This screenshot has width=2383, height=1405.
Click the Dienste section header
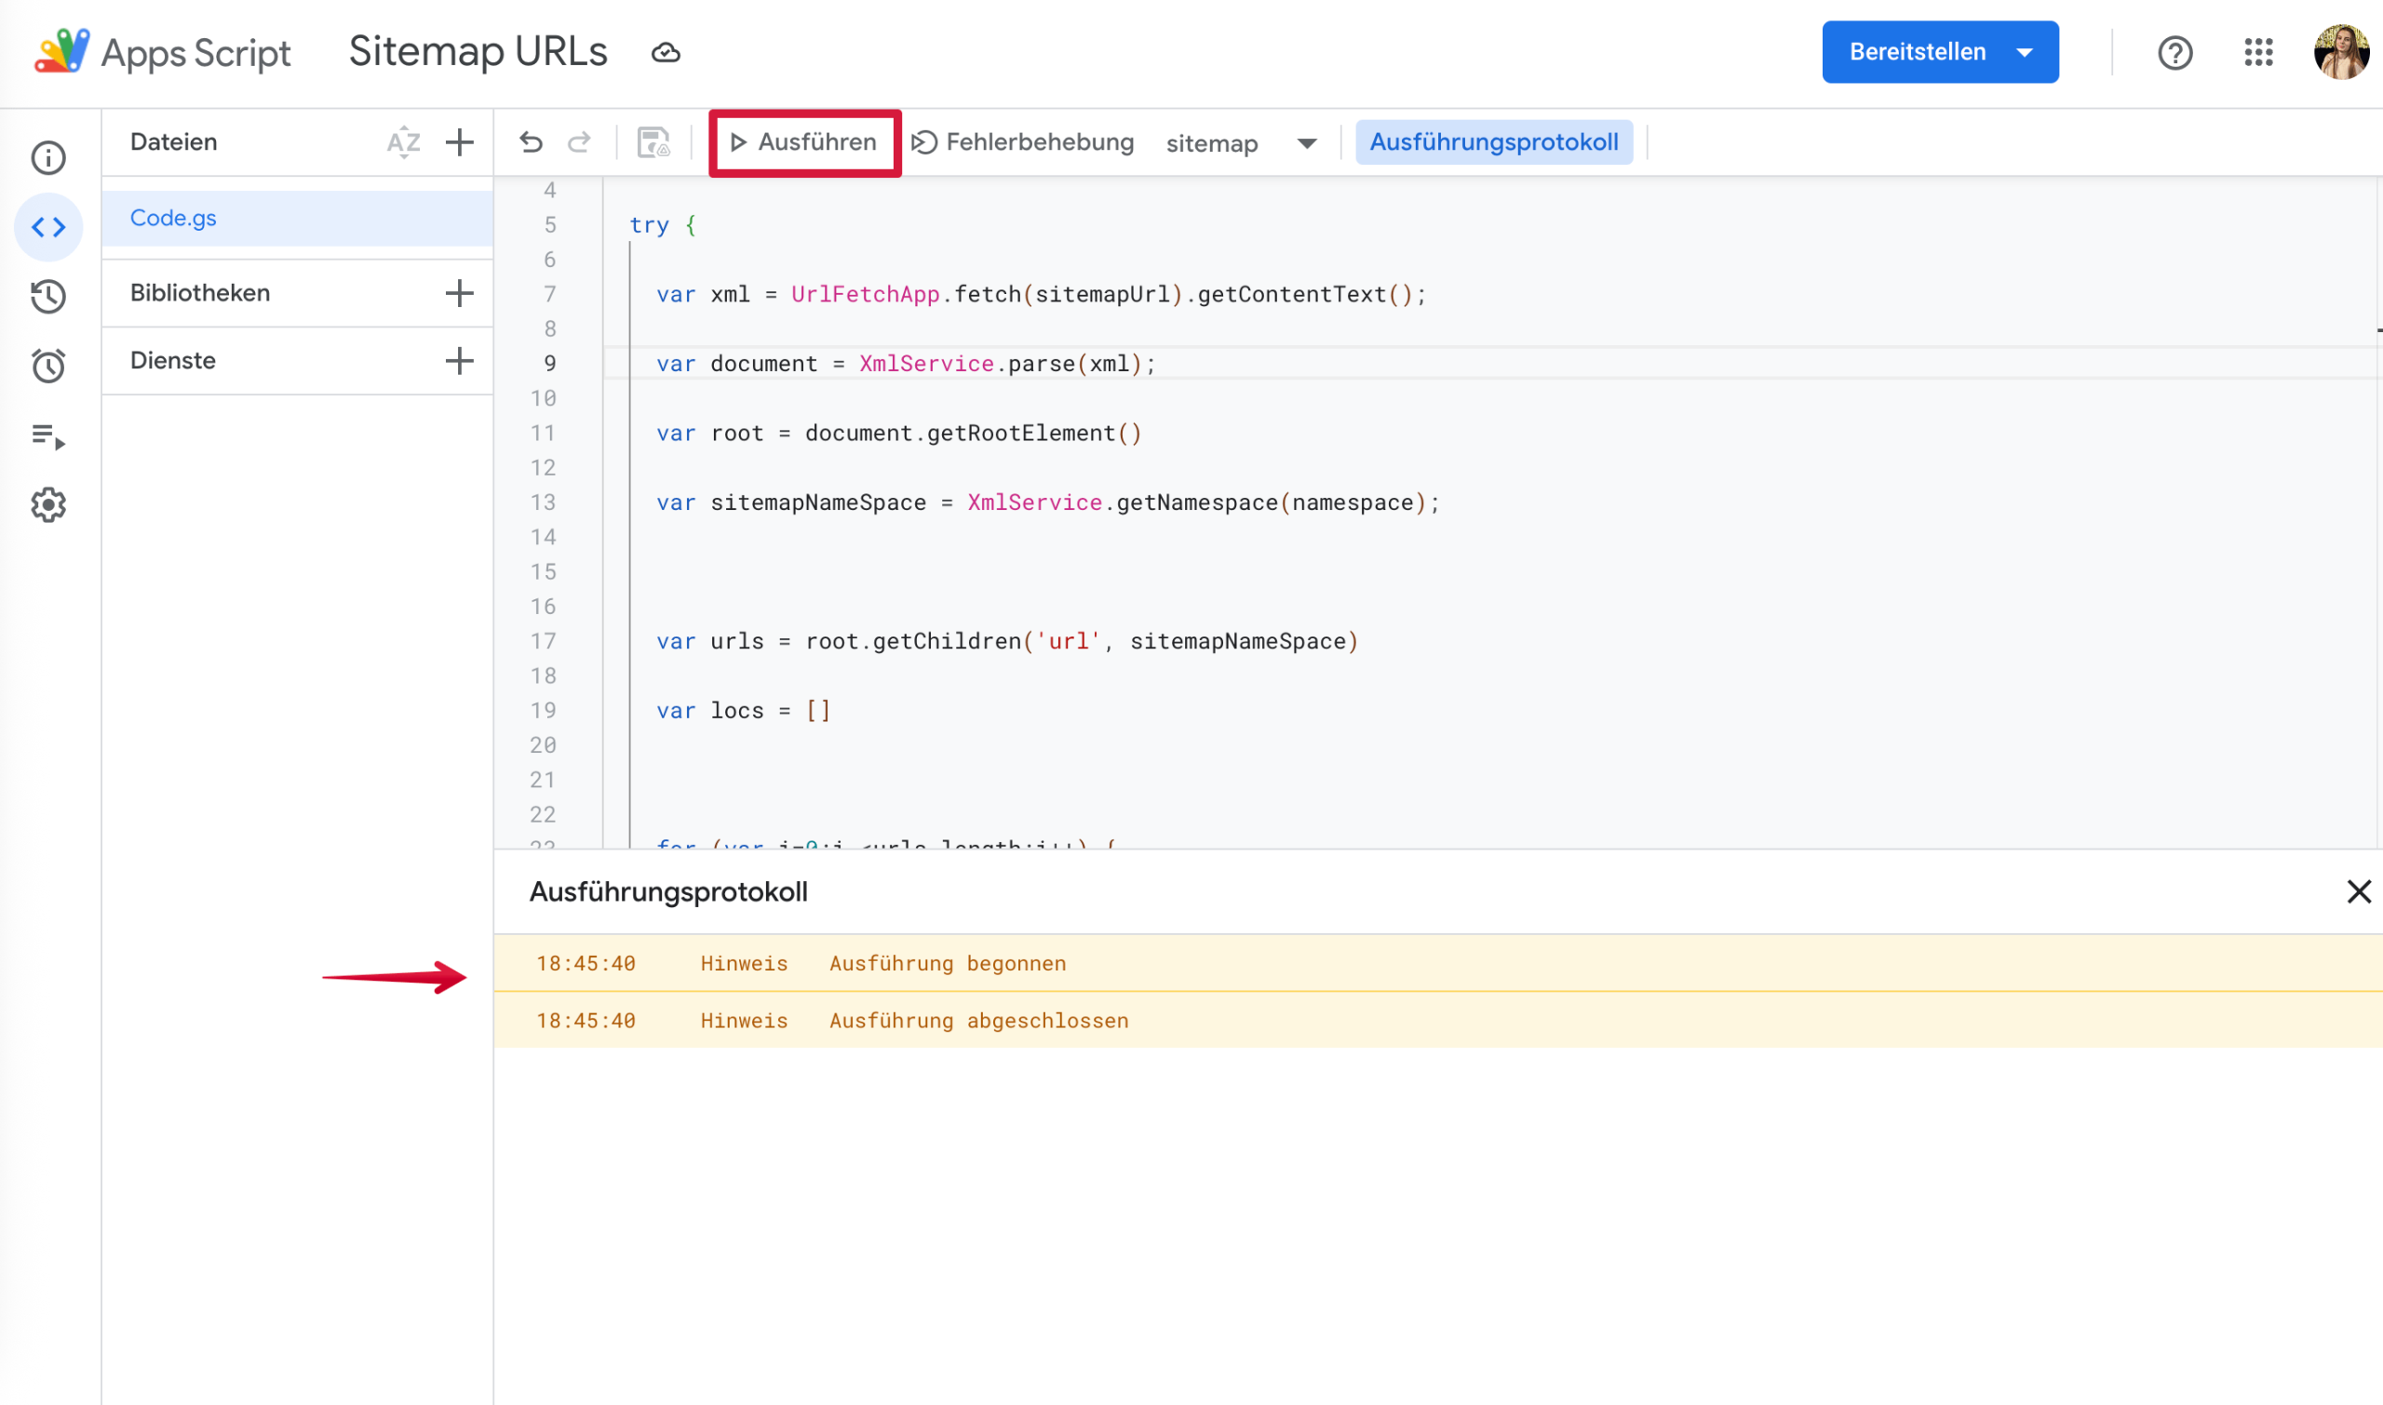[x=172, y=361]
